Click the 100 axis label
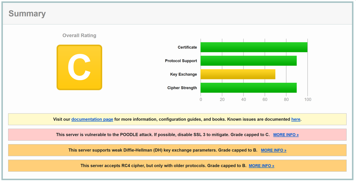The image size is (356, 182). pos(308,99)
